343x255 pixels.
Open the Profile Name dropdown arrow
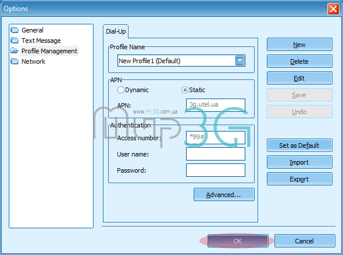point(240,61)
